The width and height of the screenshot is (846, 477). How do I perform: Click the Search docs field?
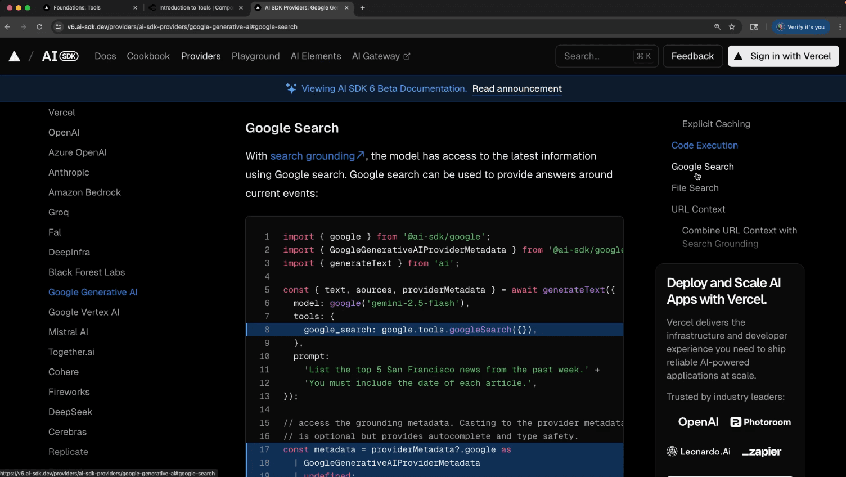(x=607, y=56)
